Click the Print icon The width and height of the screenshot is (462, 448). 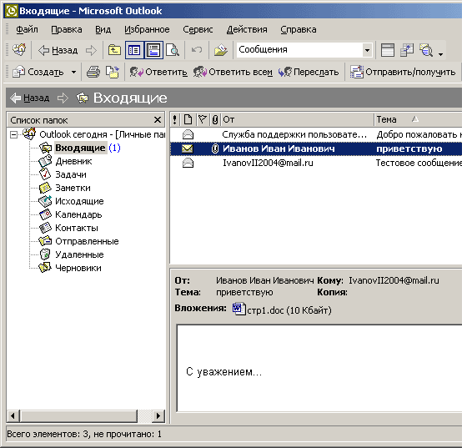coord(93,72)
